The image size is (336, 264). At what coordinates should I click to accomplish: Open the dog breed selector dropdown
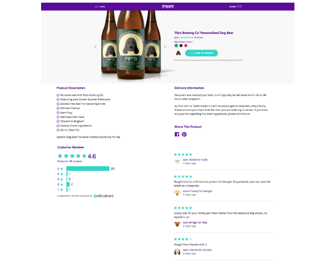coord(179,53)
